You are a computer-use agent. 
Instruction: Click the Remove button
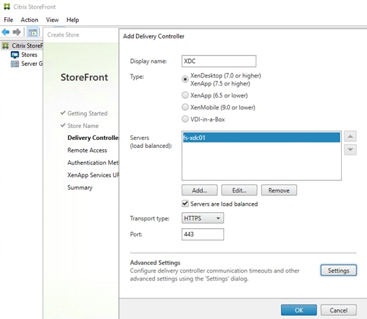[x=279, y=190]
